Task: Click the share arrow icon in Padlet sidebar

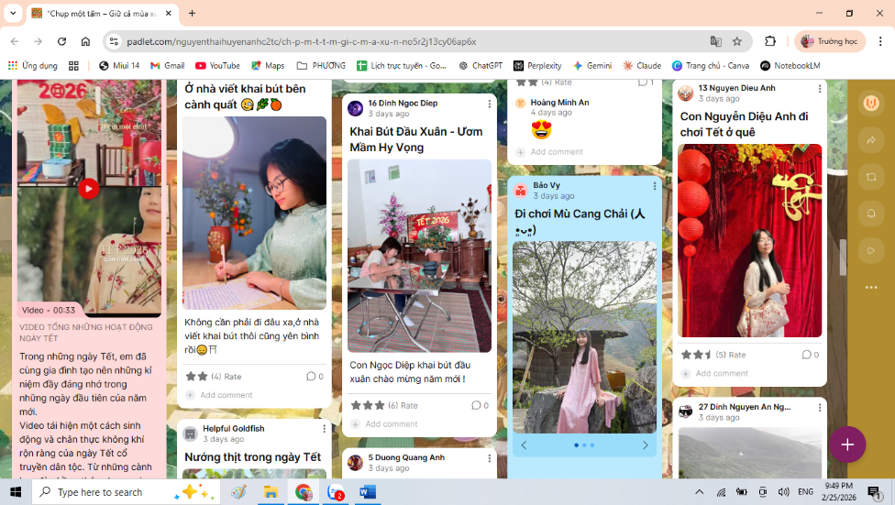Action: pyautogui.click(x=870, y=140)
